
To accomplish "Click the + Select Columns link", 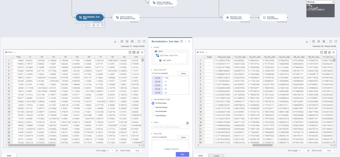I will pos(171,149).
